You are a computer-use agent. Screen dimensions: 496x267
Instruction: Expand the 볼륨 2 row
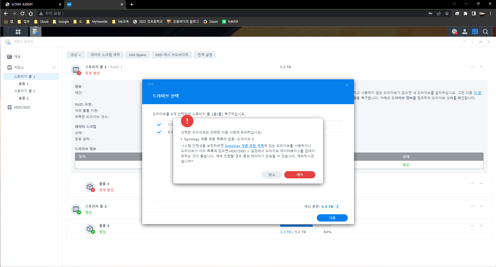tap(481, 225)
